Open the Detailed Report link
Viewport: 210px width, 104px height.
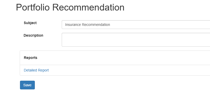click(x=36, y=70)
